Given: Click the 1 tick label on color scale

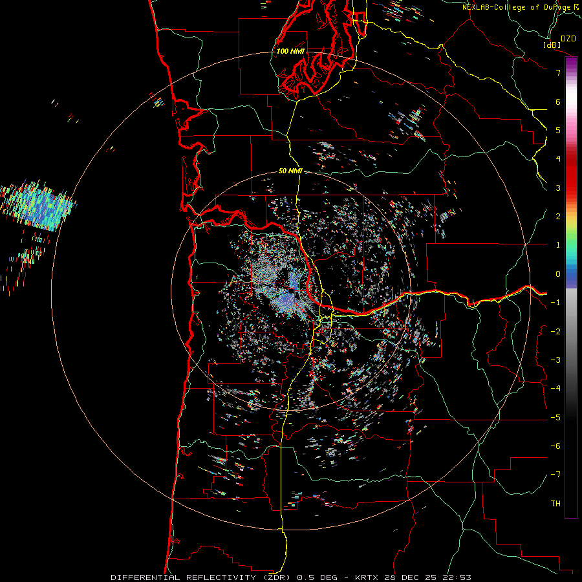Looking at the screenshot, I should (558, 245).
